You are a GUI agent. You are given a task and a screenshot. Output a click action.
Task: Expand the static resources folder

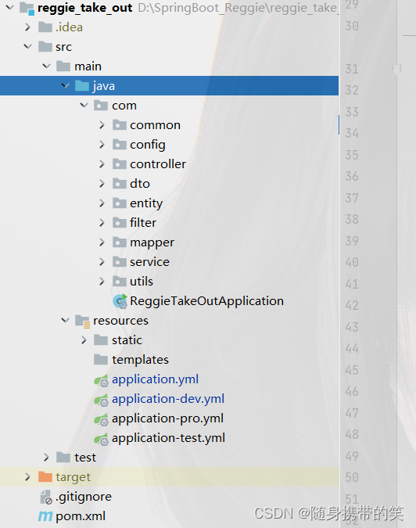84,340
